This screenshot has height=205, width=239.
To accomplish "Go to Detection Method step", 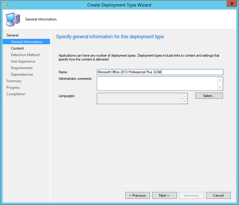I will pos(25,55).
